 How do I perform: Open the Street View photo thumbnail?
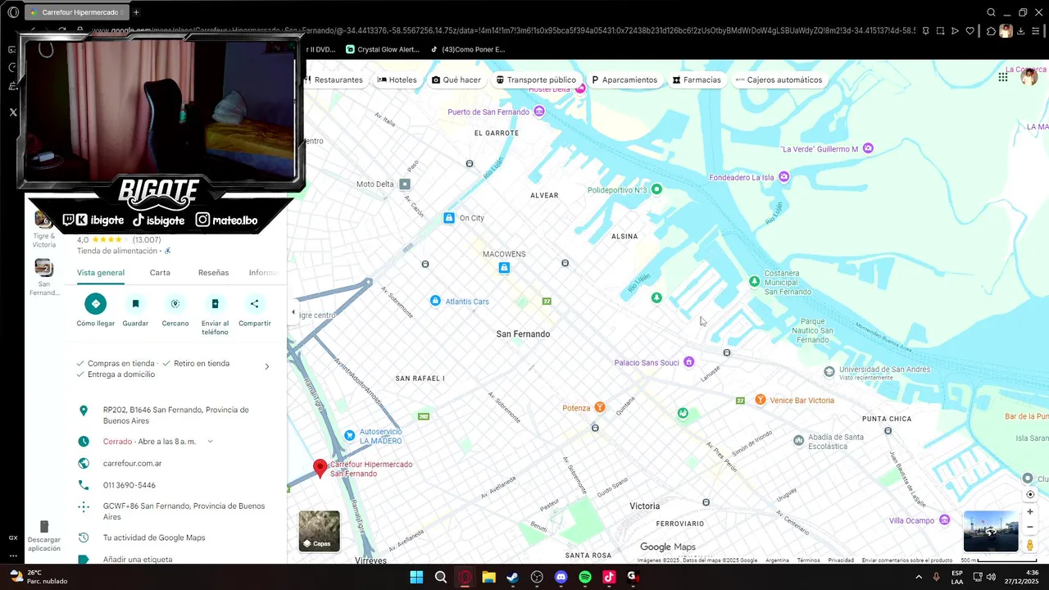[991, 531]
